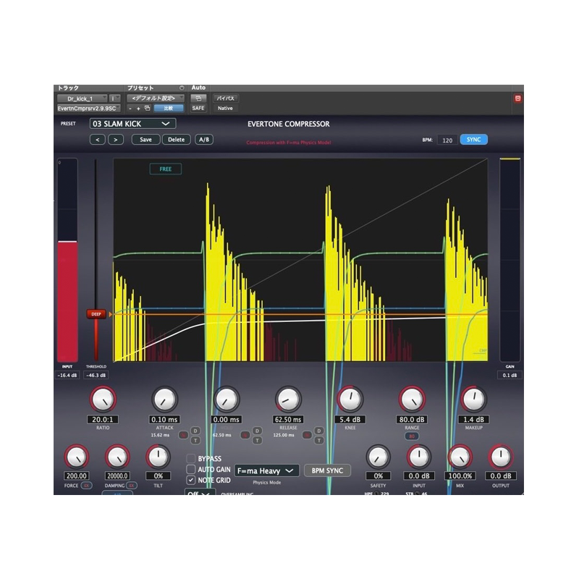579x579 pixels.
Task: Click the A/B comparison button
Action: coord(203,140)
